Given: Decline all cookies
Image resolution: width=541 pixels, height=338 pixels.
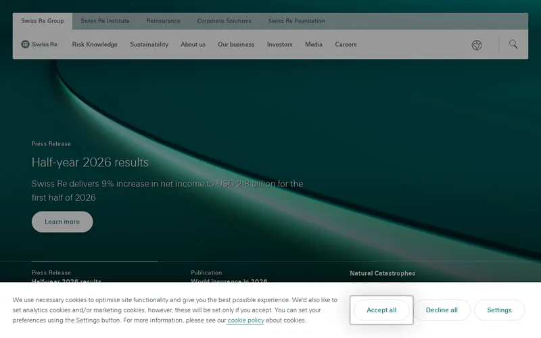Looking at the screenshot, I should [x=442, y=310].
